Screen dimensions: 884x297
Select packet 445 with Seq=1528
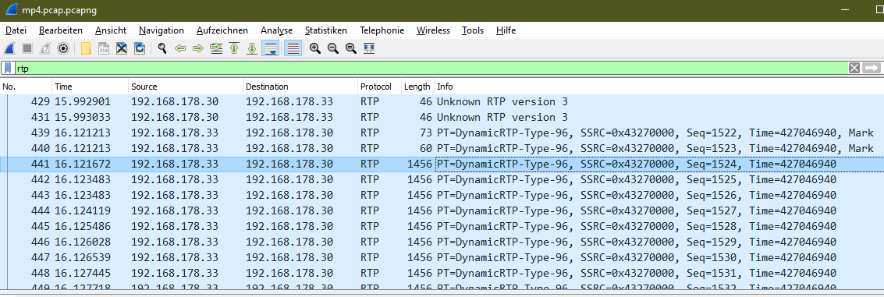(442, 227)
